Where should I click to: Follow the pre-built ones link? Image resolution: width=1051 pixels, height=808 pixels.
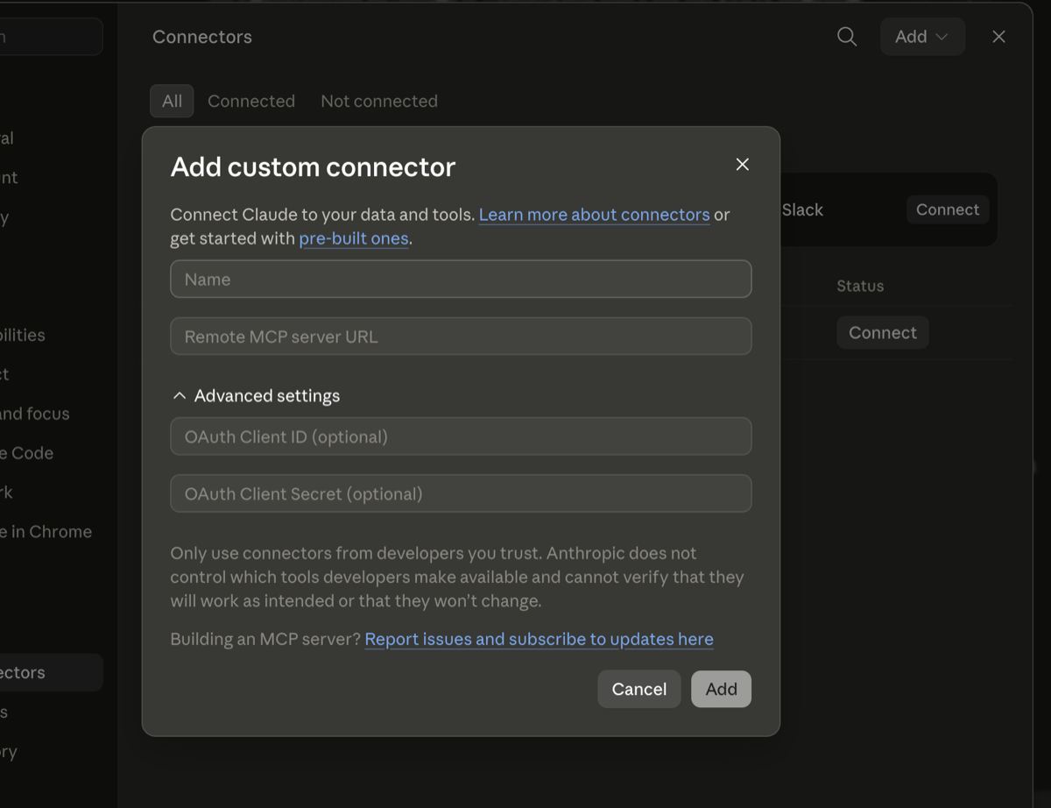pos(354,238)
